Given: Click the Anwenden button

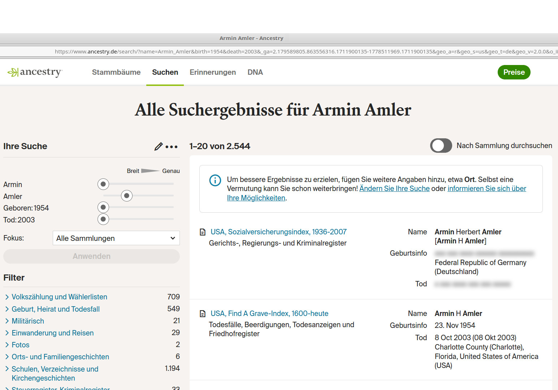Looking at the screenshot, I should click(x=91, y=256).
